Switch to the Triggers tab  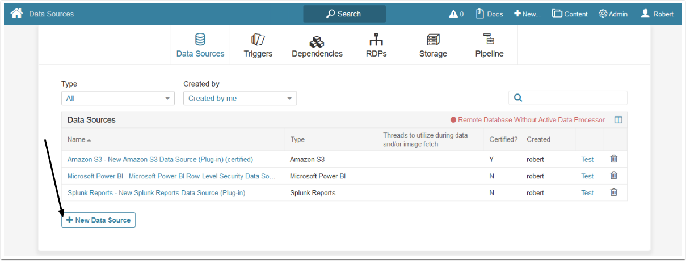(258, 46)
